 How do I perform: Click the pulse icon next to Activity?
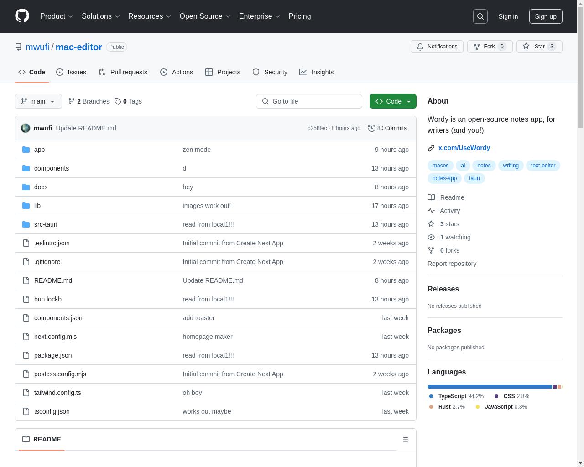tap(431, 211)
